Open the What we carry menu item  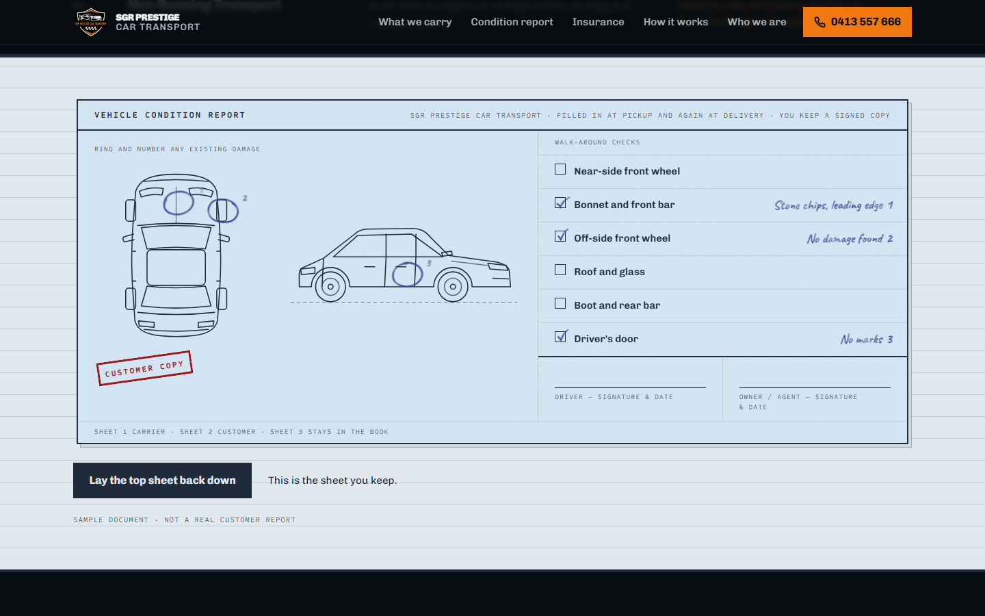point(415,22)
